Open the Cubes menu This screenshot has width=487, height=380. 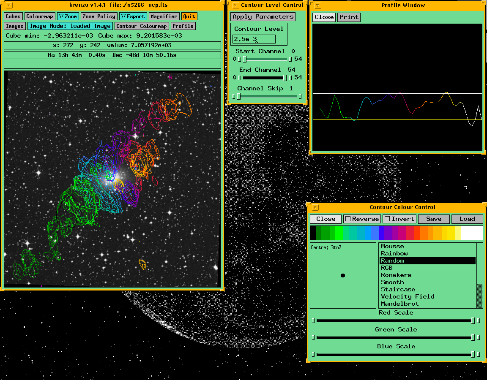pos(13,16)
